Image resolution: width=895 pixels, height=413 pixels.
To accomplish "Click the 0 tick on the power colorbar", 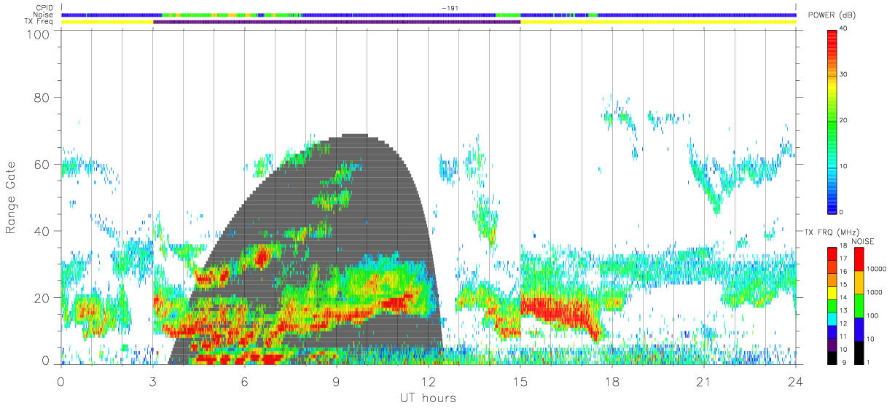I will pyautogui.click(x=841, y=212).
